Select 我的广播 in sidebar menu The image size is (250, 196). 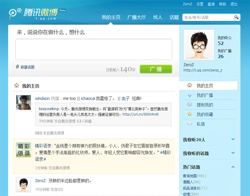pyautogui.click(x=205, y=95)
